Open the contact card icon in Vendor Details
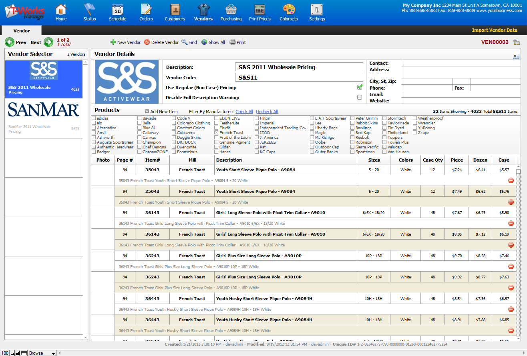The height and width of the screenshot is (356, 527). [x=516, y=56]
